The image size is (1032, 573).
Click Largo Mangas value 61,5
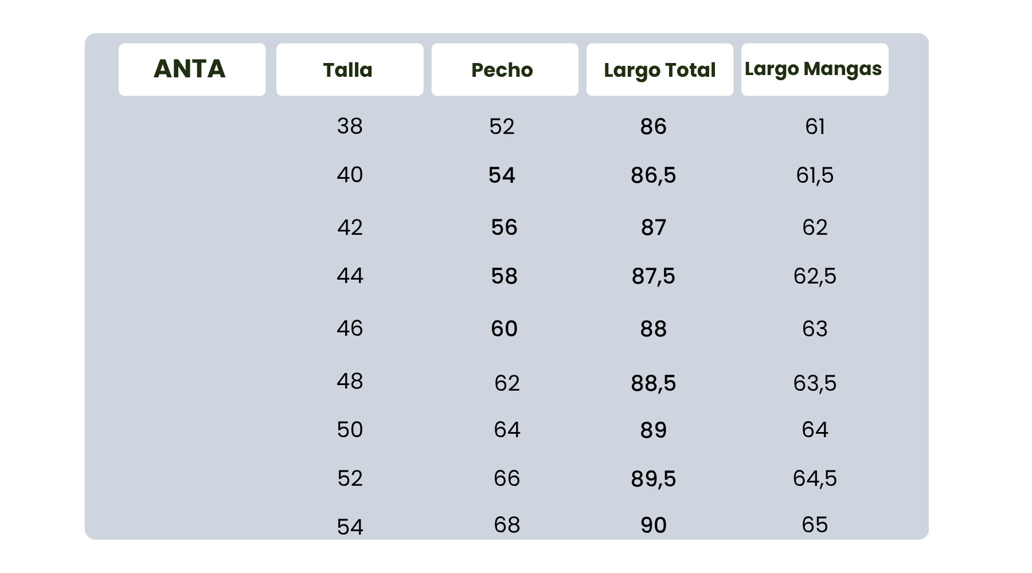815,175
